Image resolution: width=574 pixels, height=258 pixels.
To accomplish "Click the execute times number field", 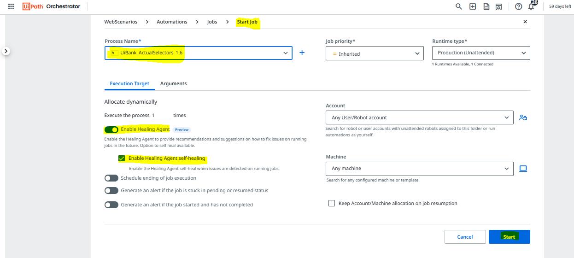I will pyautogui.click(x=161, y=115).
